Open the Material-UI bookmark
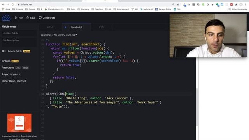 [x=146, y=9]
